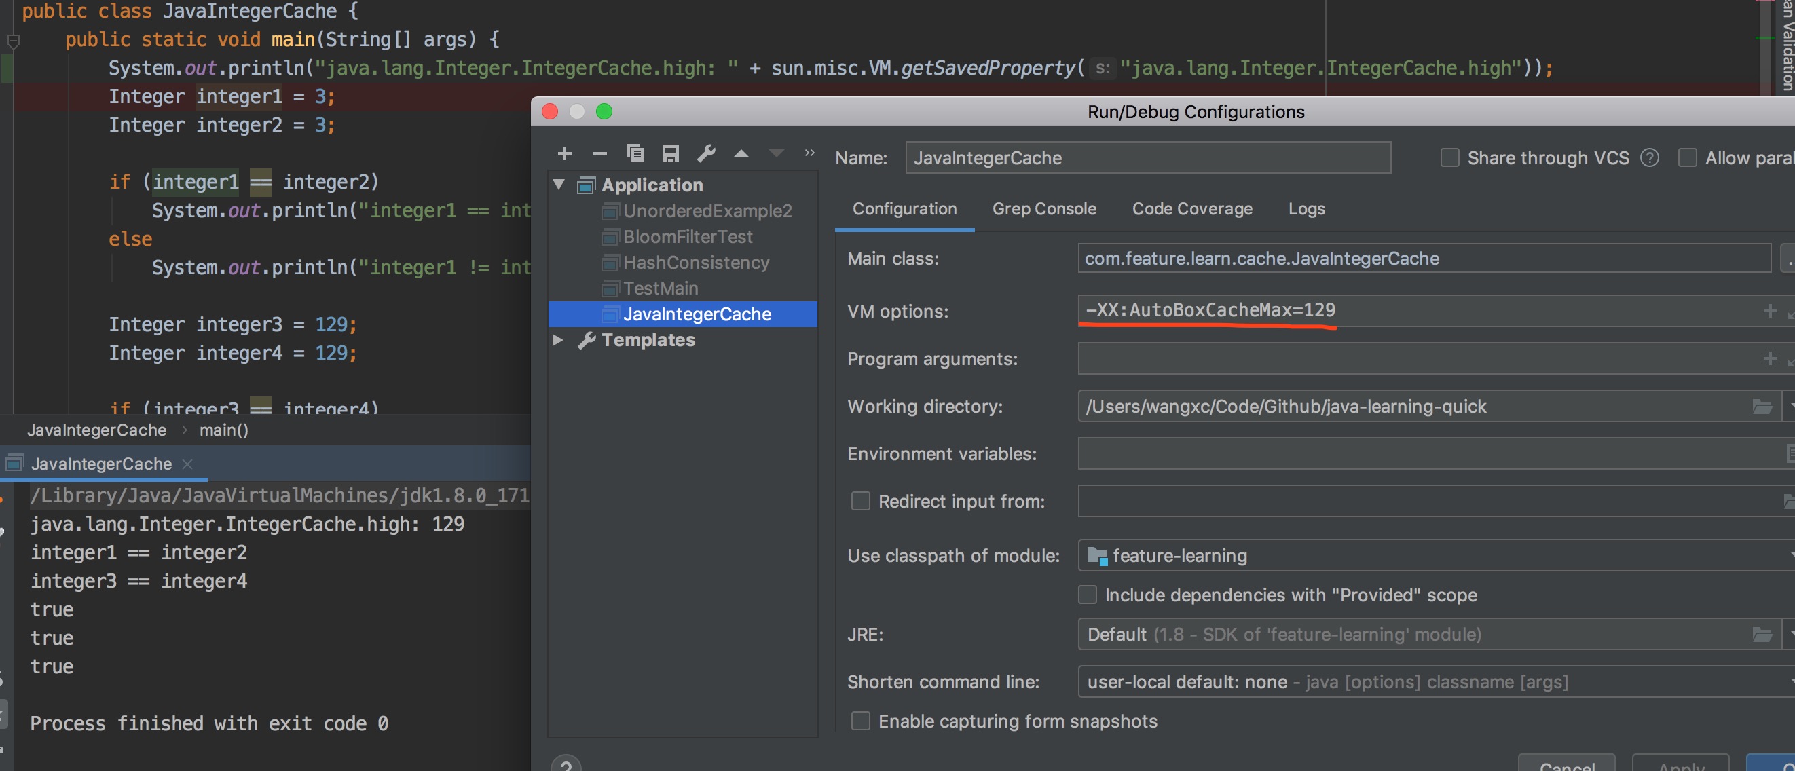Click JRE field folder browse icon
The height and width of the screenshot is (771, 1795).
(1762, 635)
